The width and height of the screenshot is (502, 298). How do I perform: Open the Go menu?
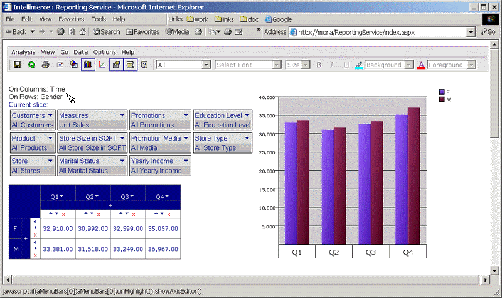(65, 52)
